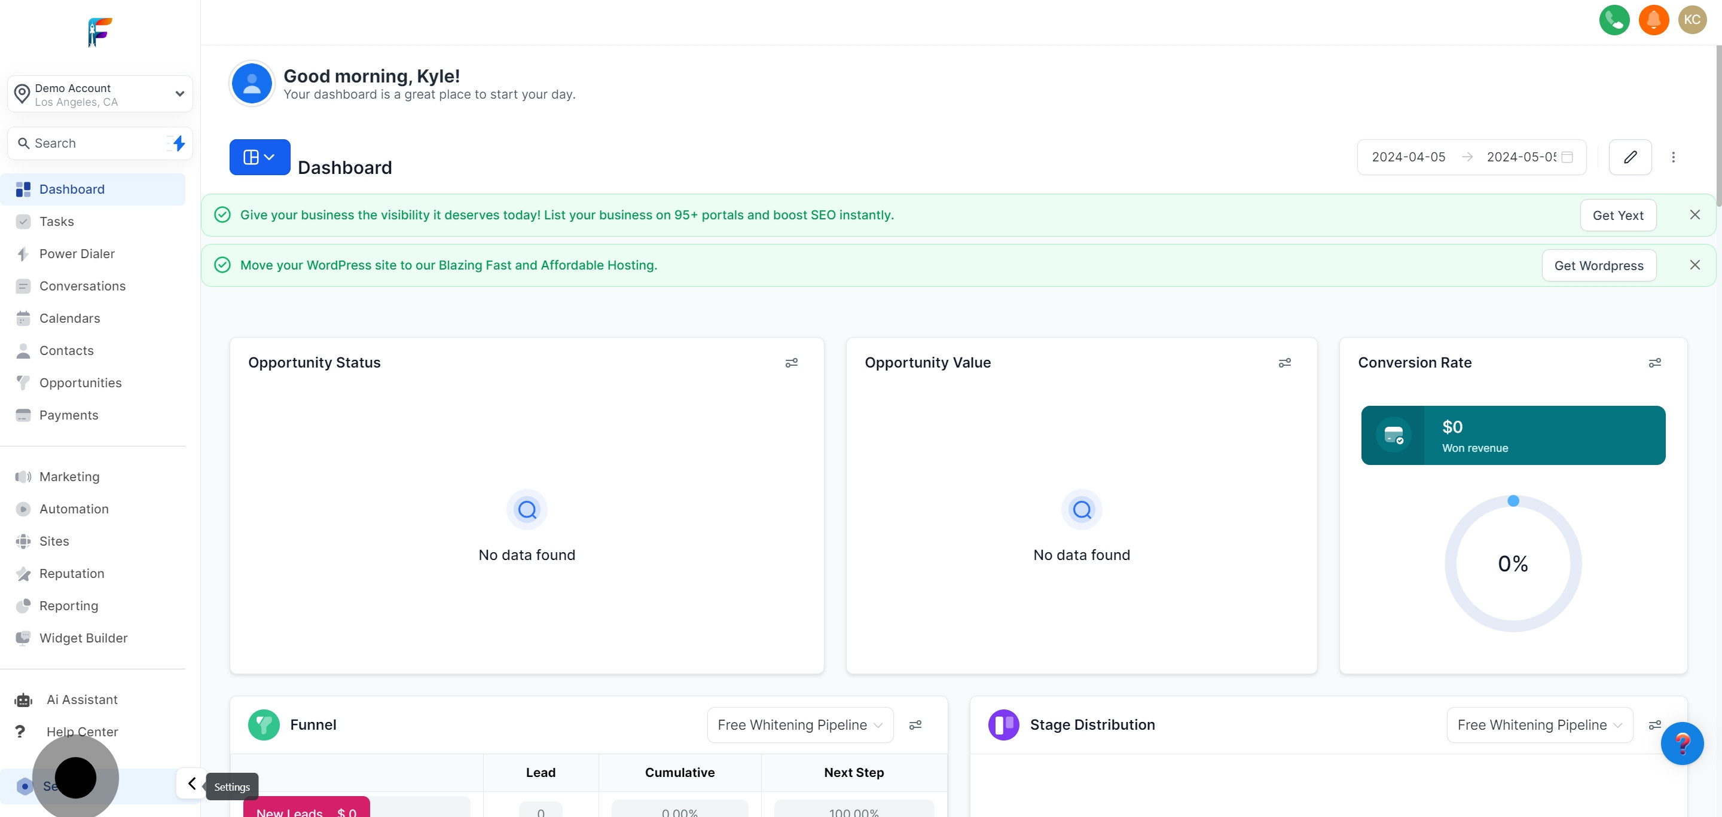The width and height of the screenshot is (1722, 817).
Task: Open the blue dashboard layout dropdown
Action: pyautogui.click(x=259, y=157)
